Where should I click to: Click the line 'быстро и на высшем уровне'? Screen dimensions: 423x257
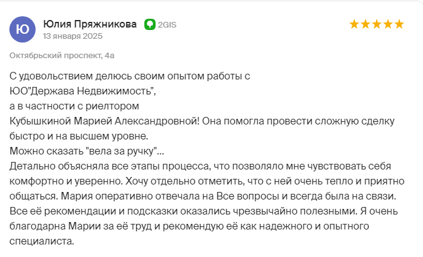click(79, 136)
